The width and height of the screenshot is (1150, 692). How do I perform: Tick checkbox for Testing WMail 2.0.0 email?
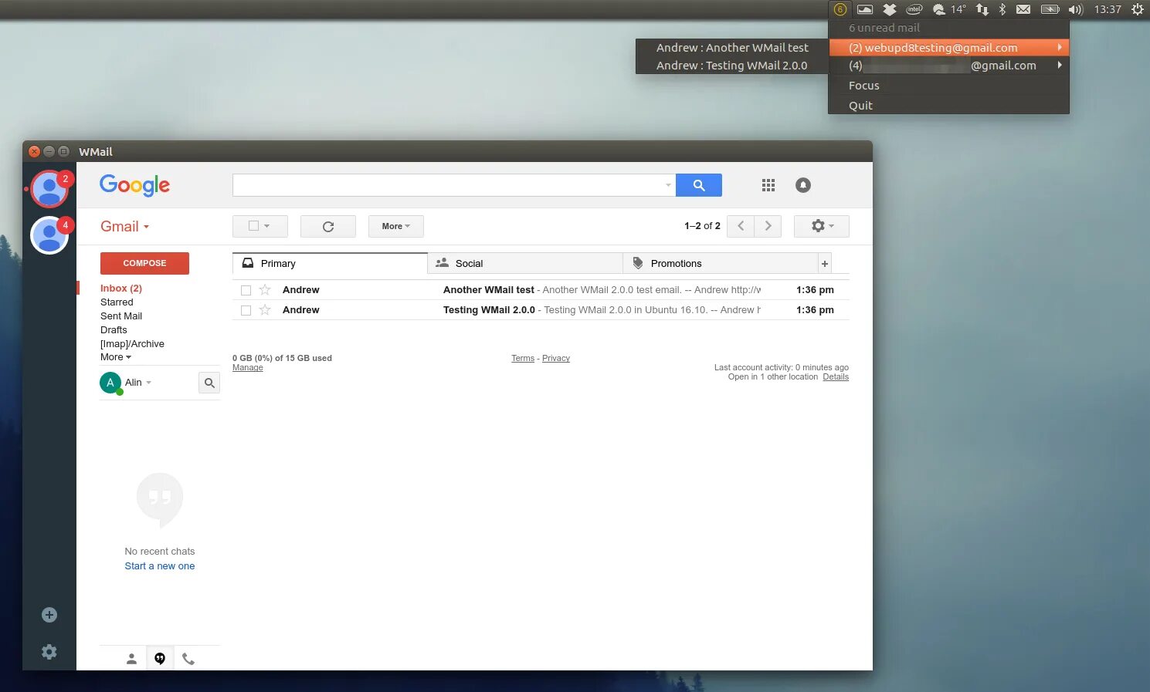[246, 311]
